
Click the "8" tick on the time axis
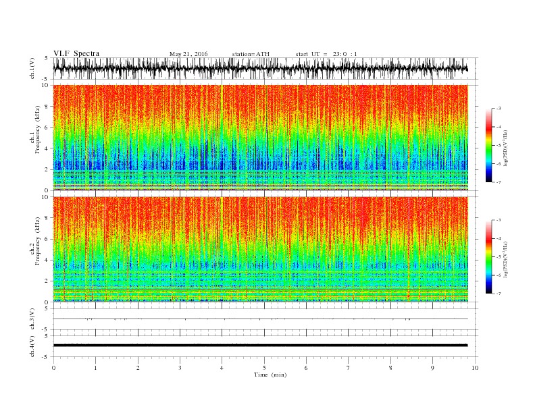pos(390,368)
